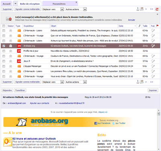The width and height of the screenshot is (161, 151).
Task: Check the 27/04/12 04:01 Loisirs message
Action: [4, 41]
